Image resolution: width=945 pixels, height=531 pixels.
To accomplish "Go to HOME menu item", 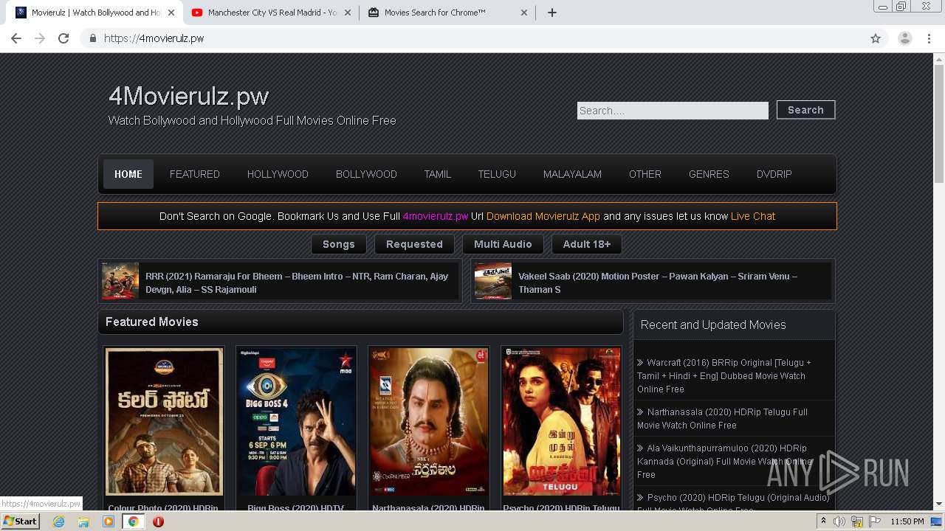I will tap(128, 174).
